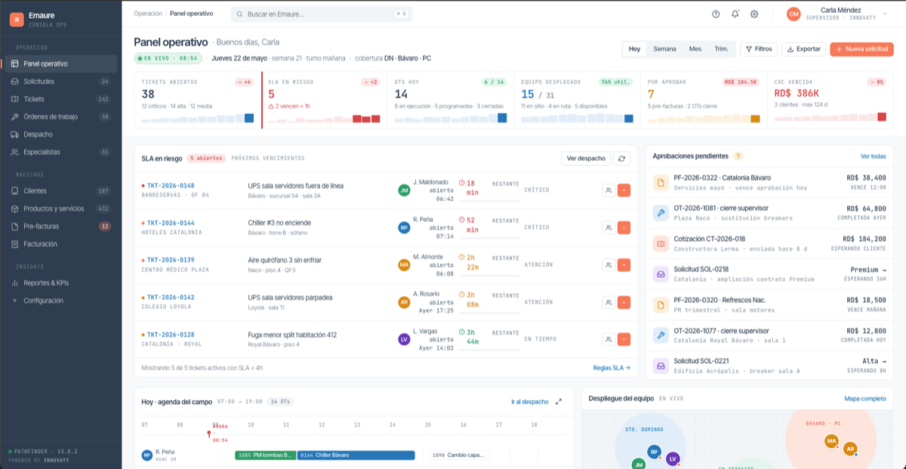Viewport: 906px width, 469px height.
Task: Select Trim. period option
Action: [721, 49]
